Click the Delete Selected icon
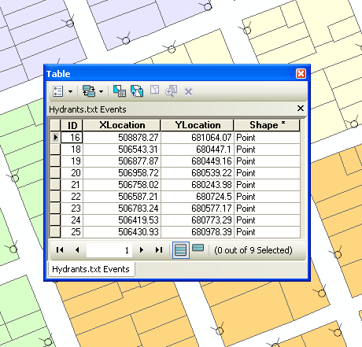This screenshot has width=362, height=347. point(188,92)
